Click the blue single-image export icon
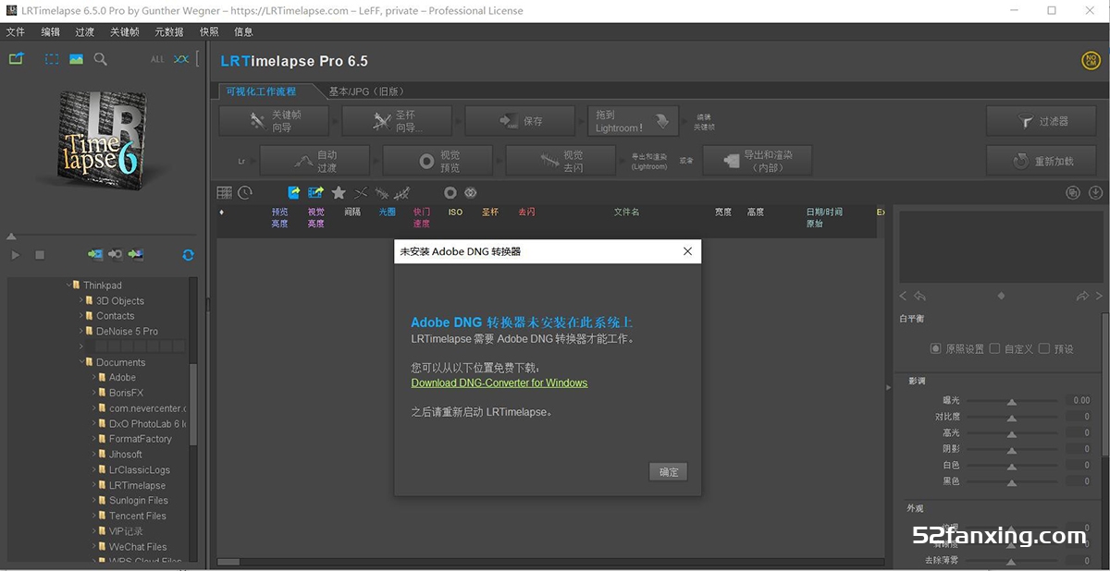The image size is (1110, 571). [294, 193]
